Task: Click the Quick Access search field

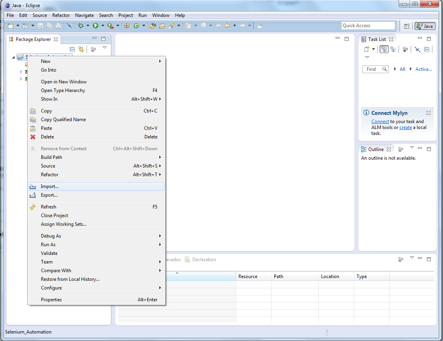Action: coord(368,26)
